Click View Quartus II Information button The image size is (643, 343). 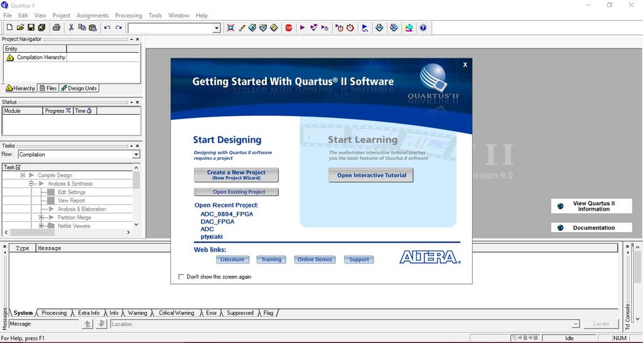[592, 206]
